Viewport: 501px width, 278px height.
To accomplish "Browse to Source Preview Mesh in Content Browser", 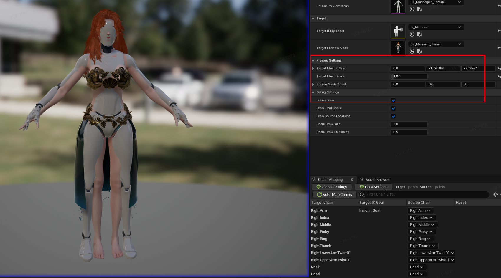I will click(420, 9).
